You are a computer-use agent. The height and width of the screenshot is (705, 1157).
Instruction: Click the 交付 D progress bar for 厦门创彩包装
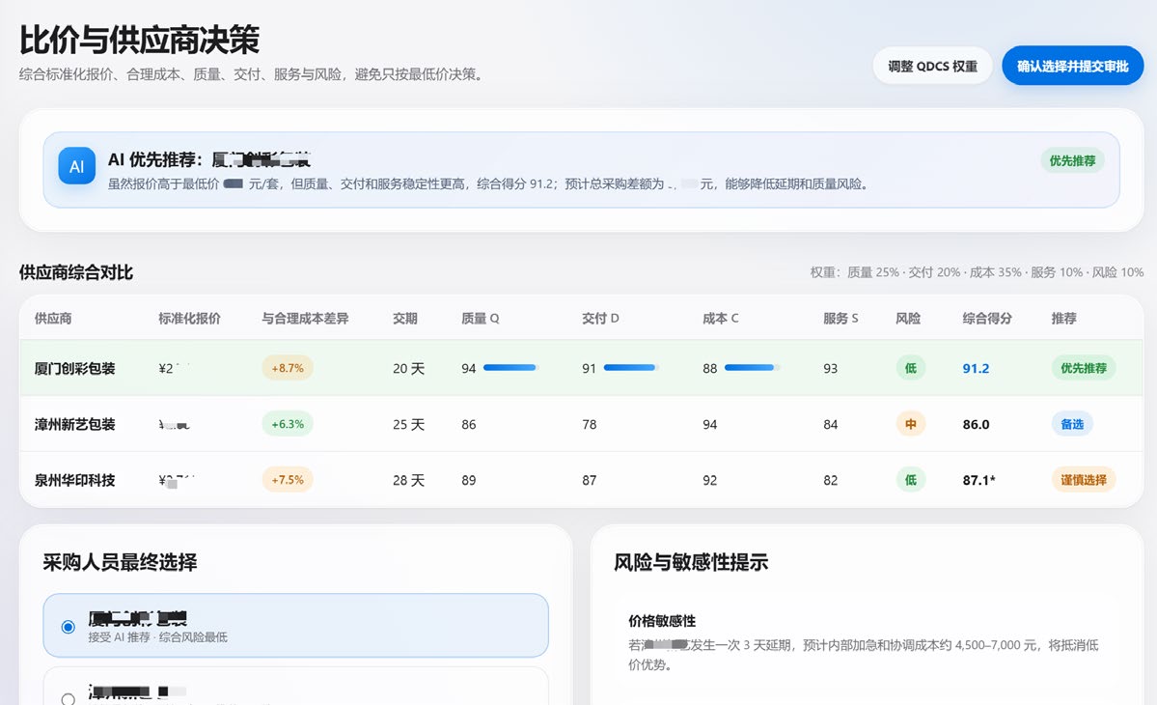coord(631,368)
